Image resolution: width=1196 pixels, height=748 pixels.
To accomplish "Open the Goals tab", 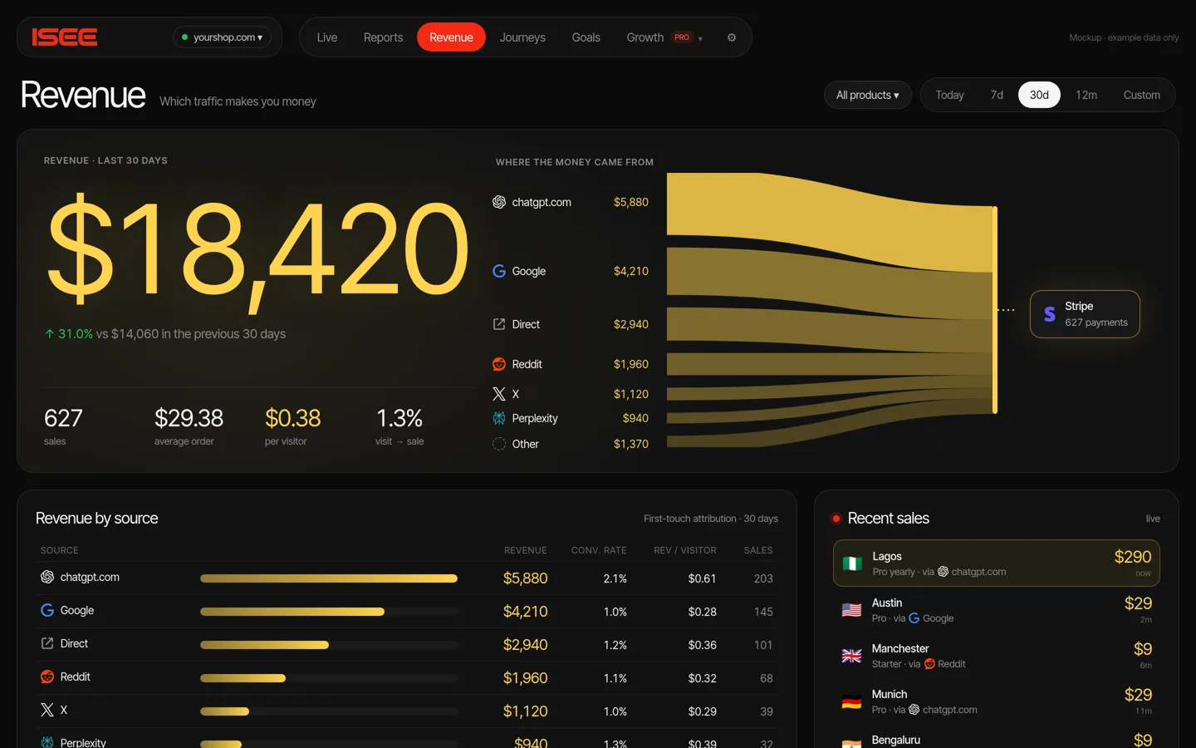I will coord(586,37).
